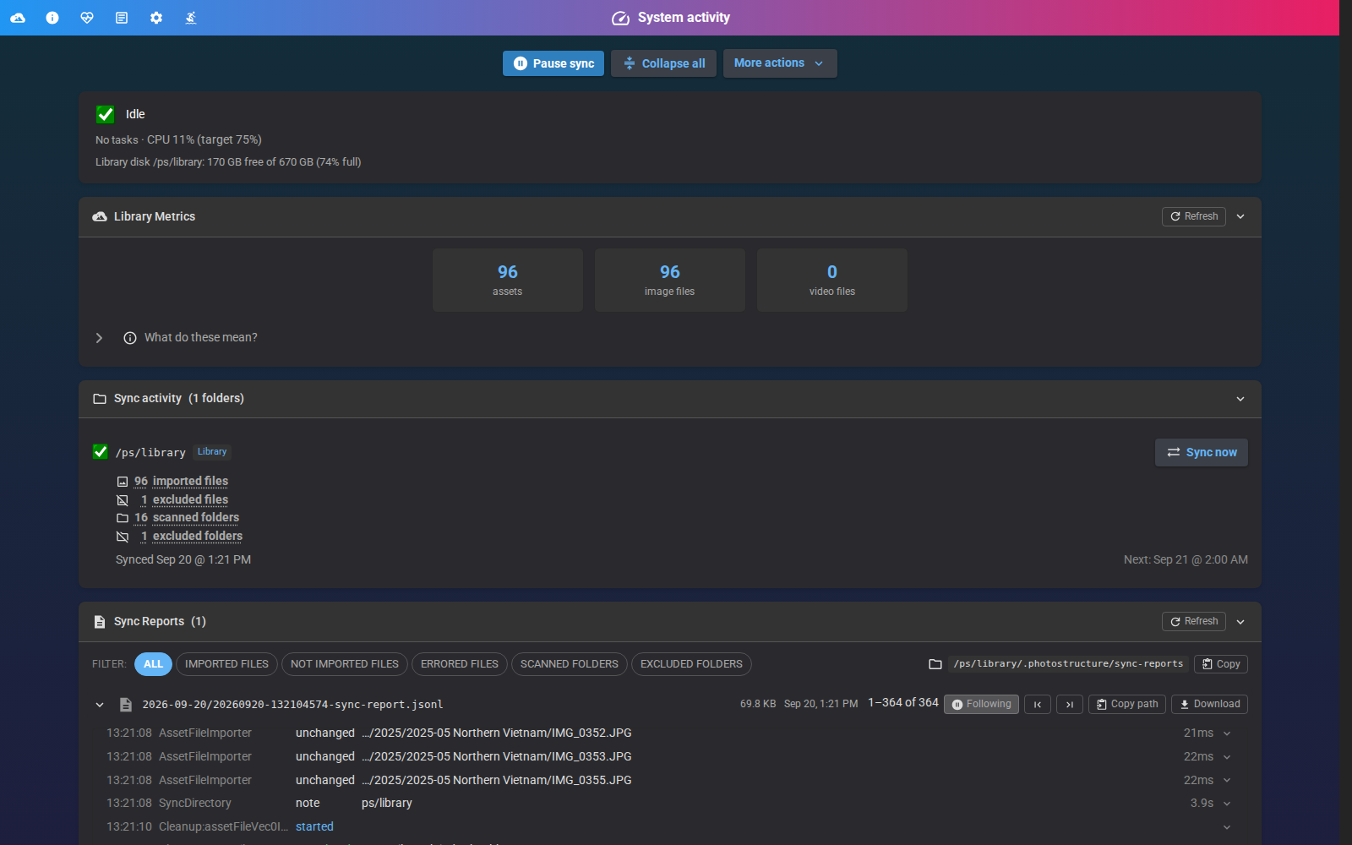Screen dimensions: 1352x845
Task: Pause sync with the blue button
Action: [553, 63]
